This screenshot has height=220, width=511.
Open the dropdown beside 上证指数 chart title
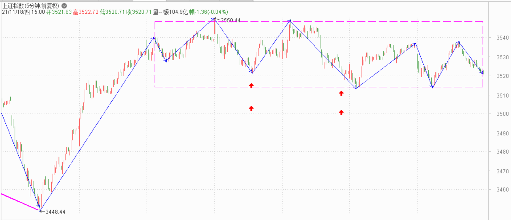click(64, 6)
